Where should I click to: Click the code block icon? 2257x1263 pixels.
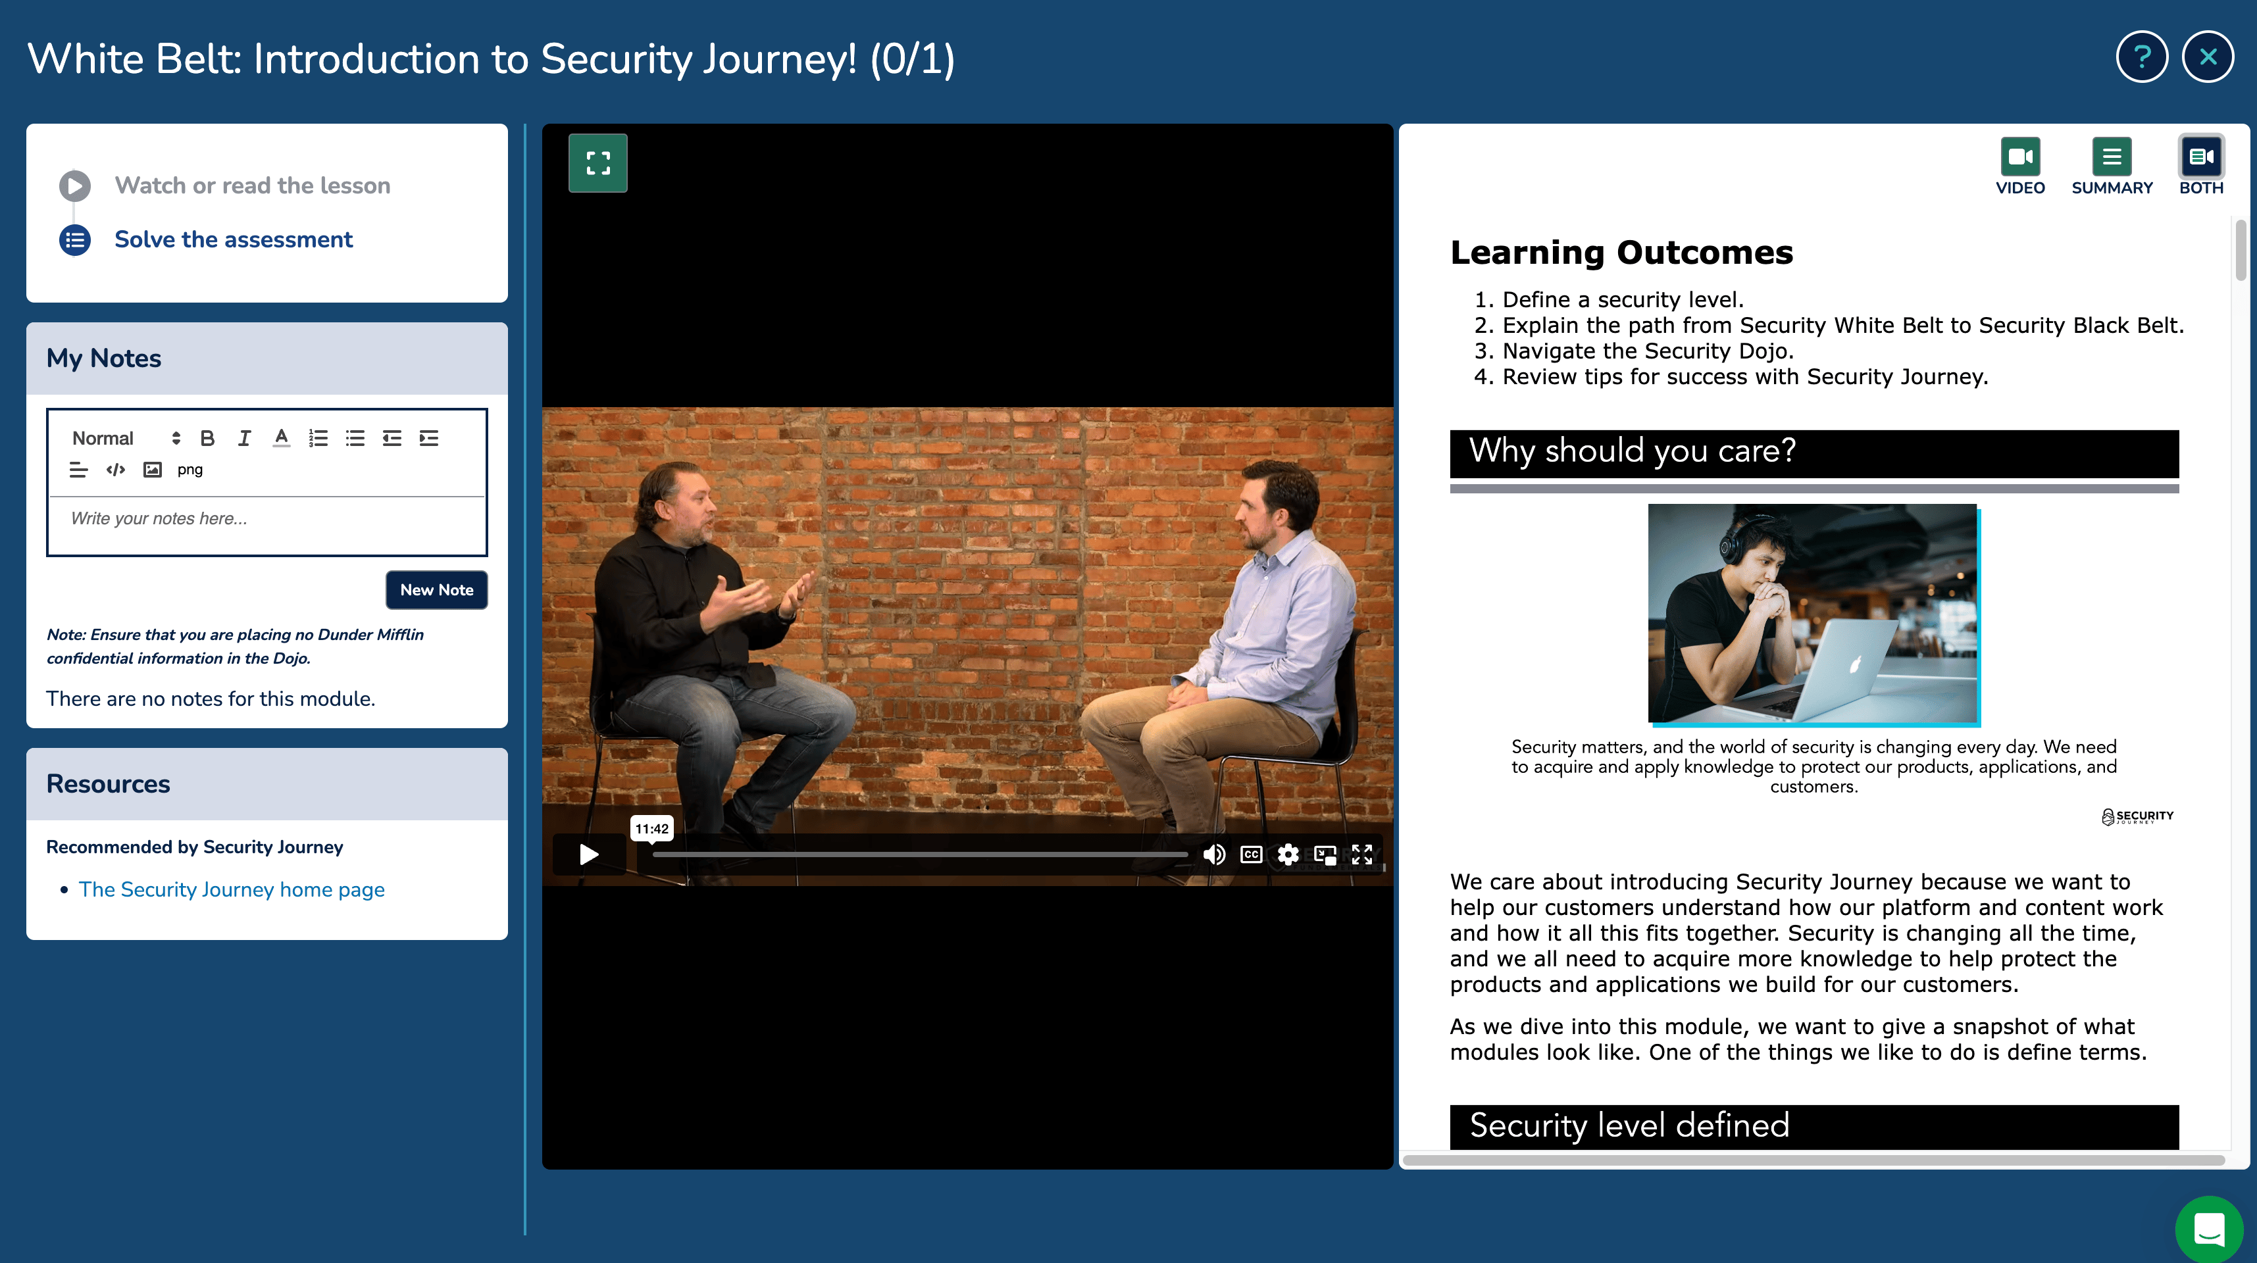(116, 470)
